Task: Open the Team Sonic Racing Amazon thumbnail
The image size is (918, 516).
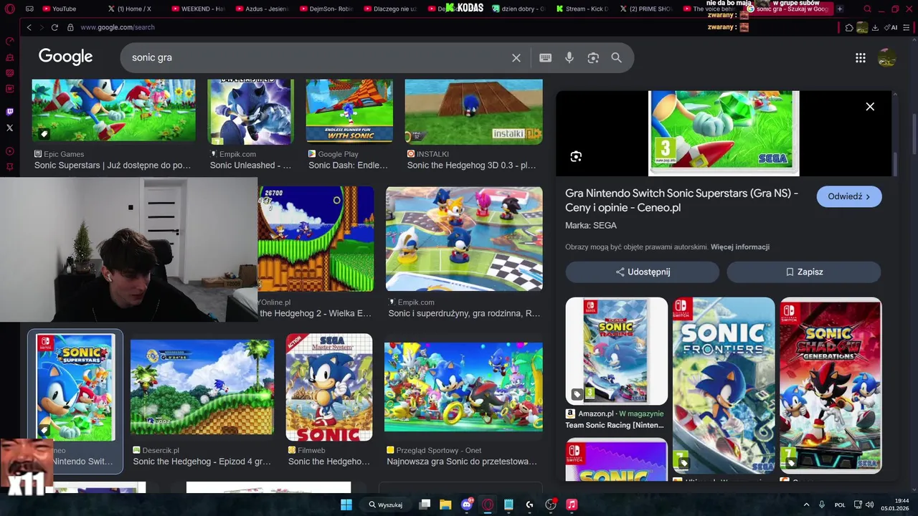Action: [x=616, y=351]
